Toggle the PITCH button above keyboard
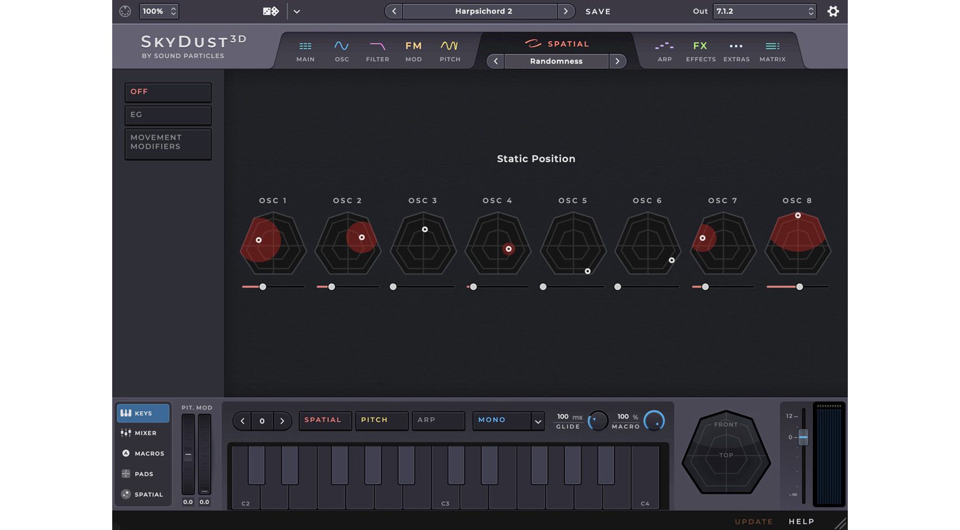This screenshot has width=960, height=530. (381, 420)
